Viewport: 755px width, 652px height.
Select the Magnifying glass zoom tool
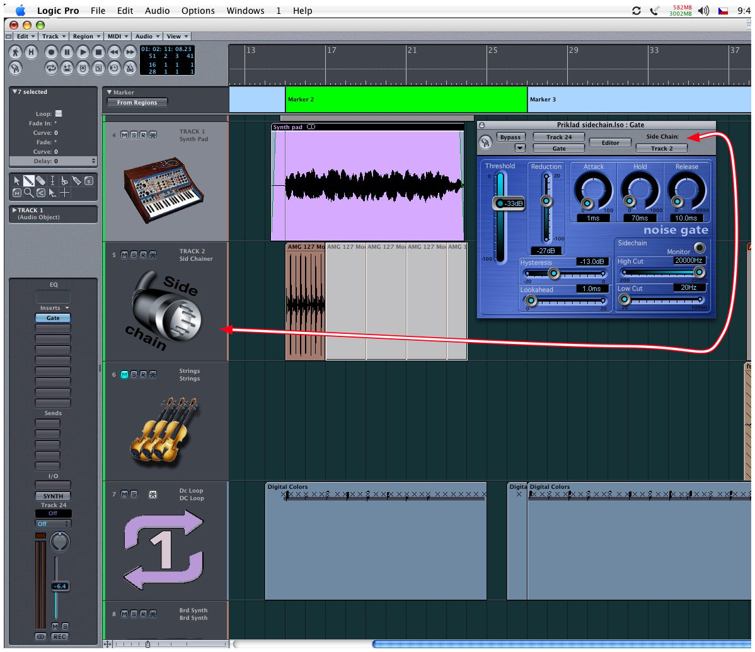click(x=29, y=193)
